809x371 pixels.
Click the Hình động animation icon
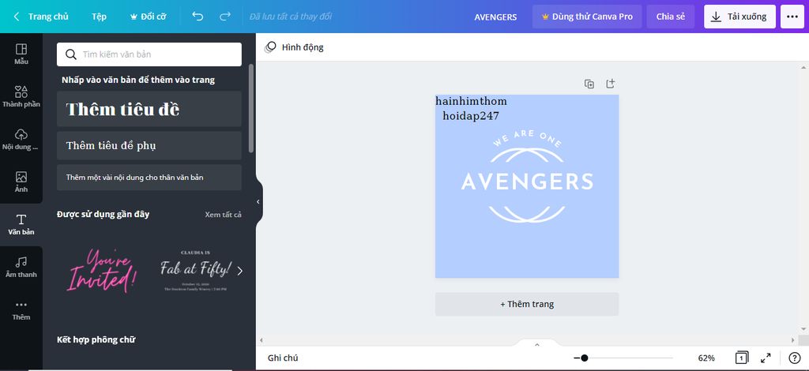pos(270,47)
